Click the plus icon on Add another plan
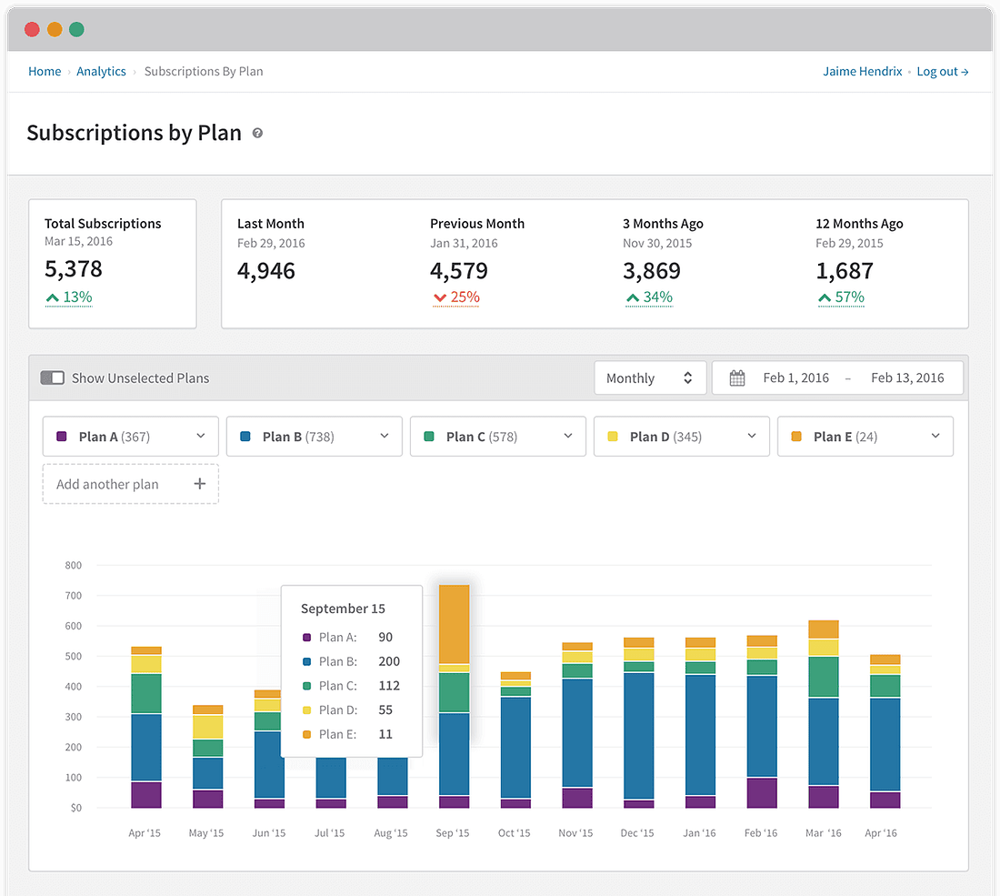The image size is (1000, 896). point(199,484)
